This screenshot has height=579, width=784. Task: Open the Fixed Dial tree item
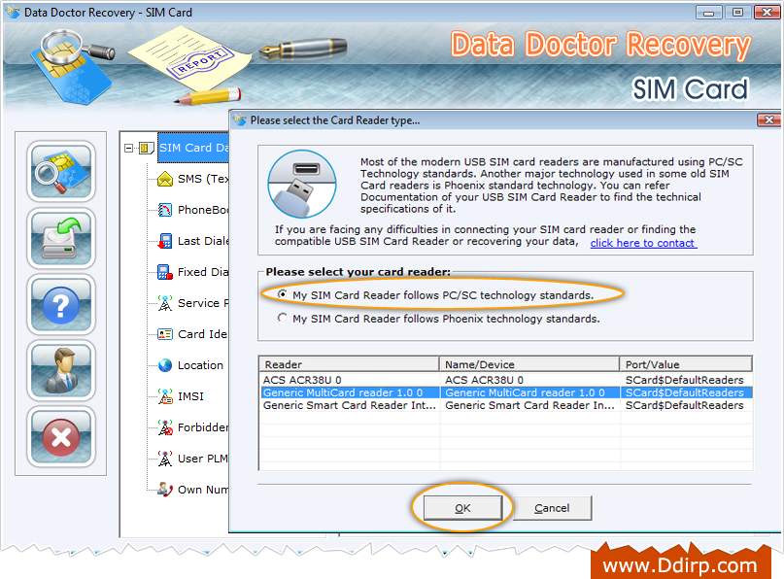click(x=203, y=272)
